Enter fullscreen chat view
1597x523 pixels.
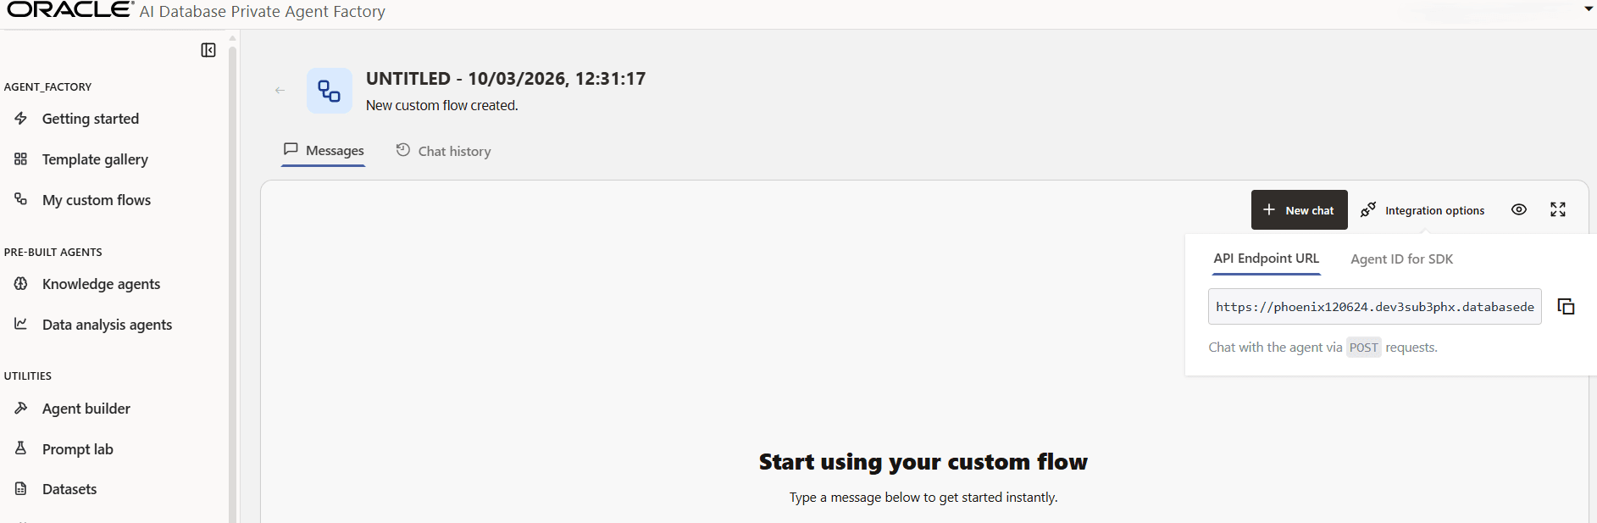pos(1558,209)
